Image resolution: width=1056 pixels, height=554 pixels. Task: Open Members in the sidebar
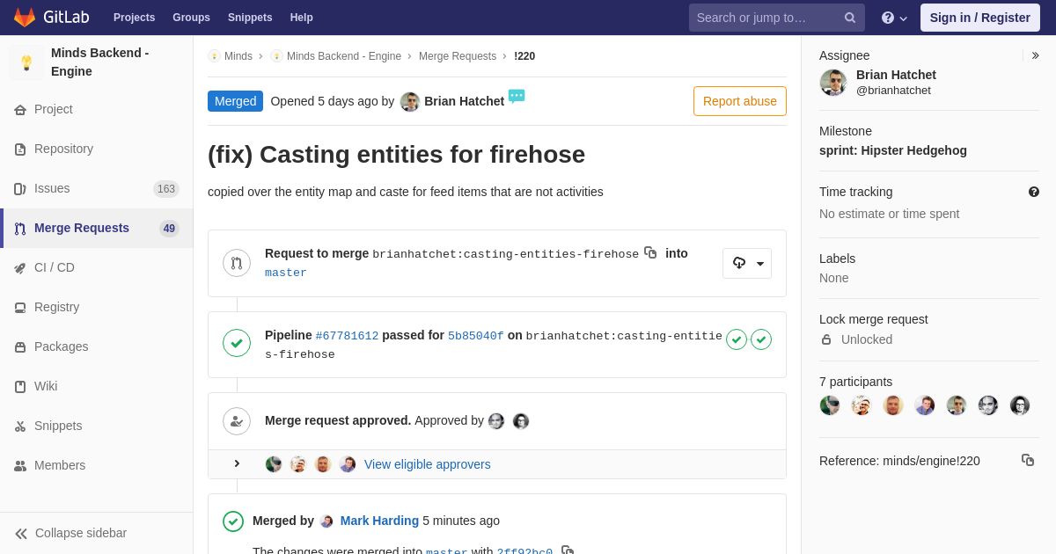pyautogui.click(x=97, y=465)
